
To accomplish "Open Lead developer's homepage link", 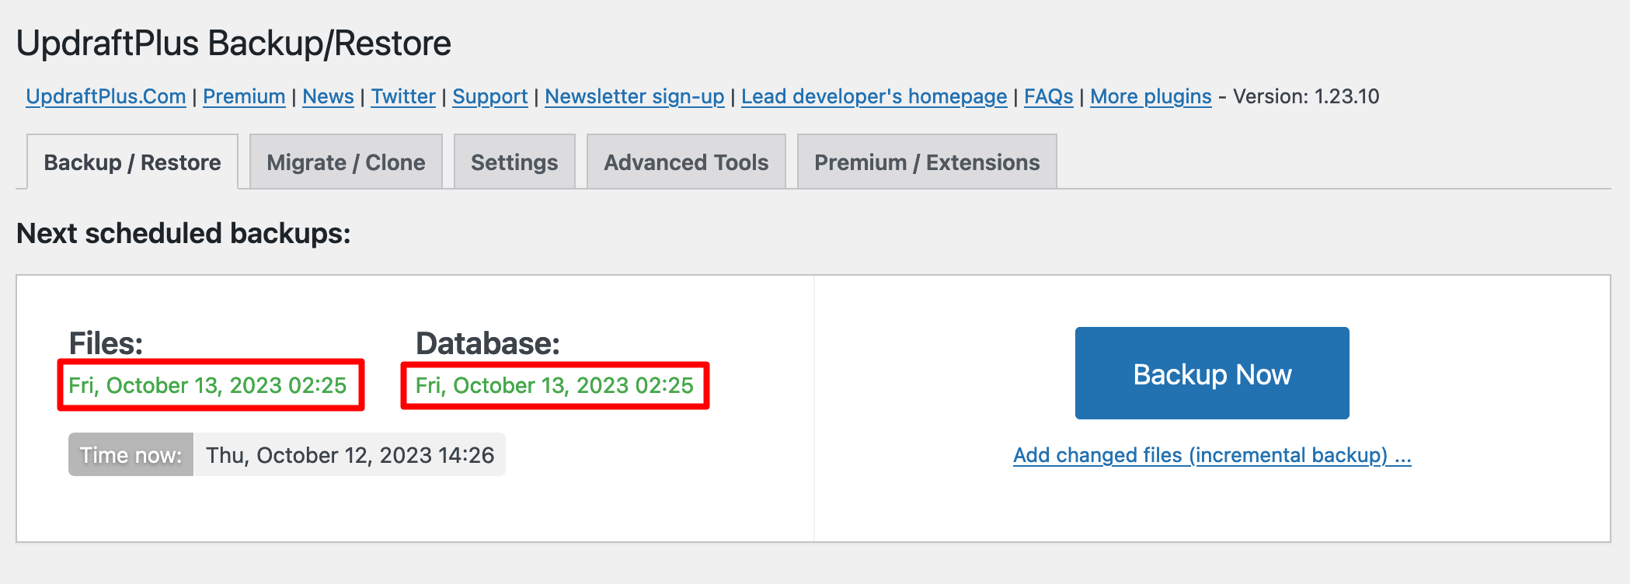I will 874,96.
